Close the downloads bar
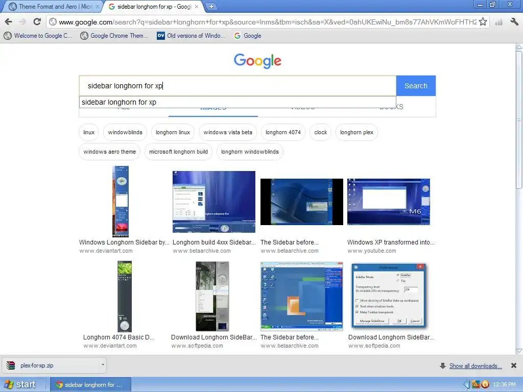The width and height of the screenshot is (523, 392). (x=514, y=365)
